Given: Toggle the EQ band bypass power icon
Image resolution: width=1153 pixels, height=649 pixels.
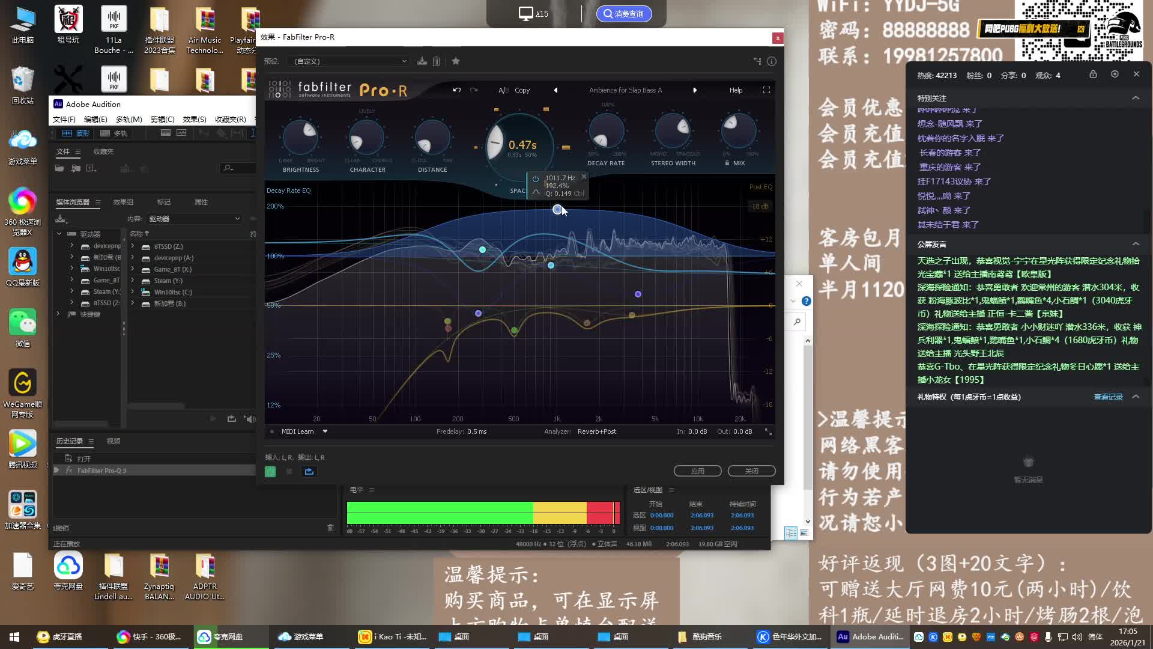Looking at the screenshot, I should click(x=535, y=178).
